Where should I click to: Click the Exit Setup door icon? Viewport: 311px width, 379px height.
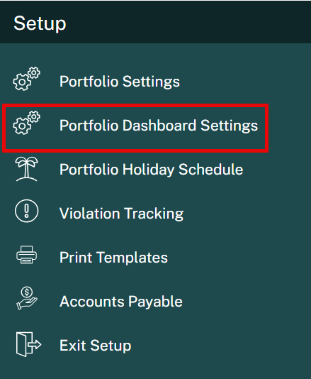(28, 344)
